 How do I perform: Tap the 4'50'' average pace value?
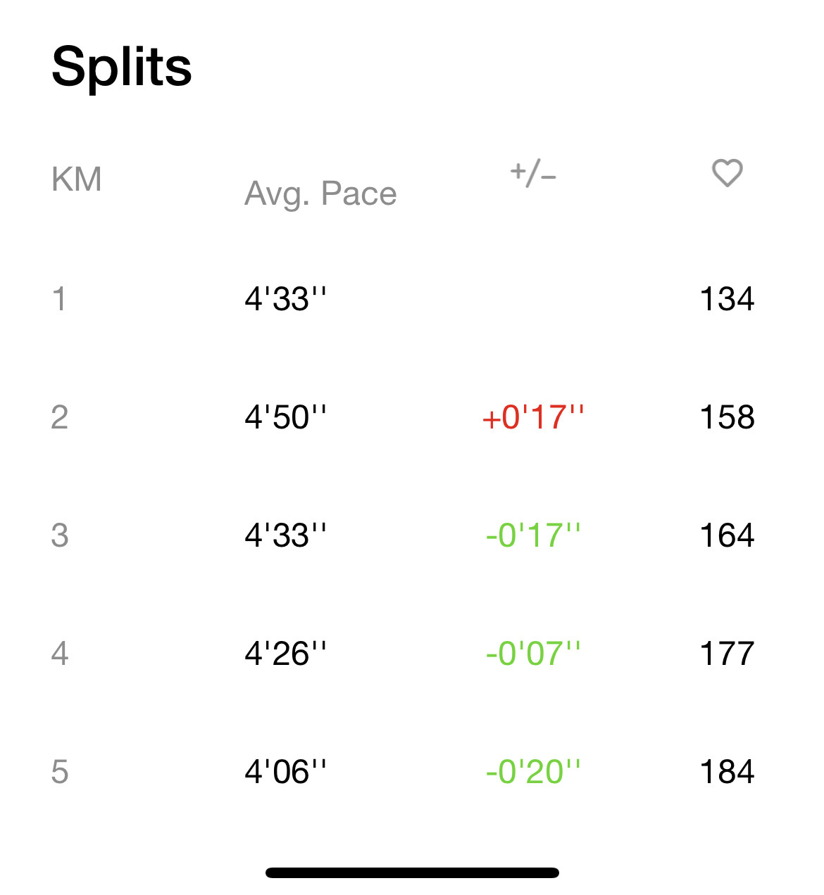[285, 417]
